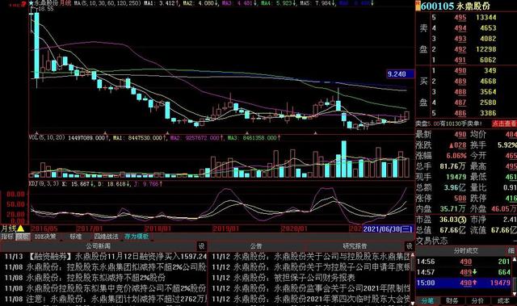
Task: Click the 细 detail button in 分时成交 header
Action: coord(511,250)
